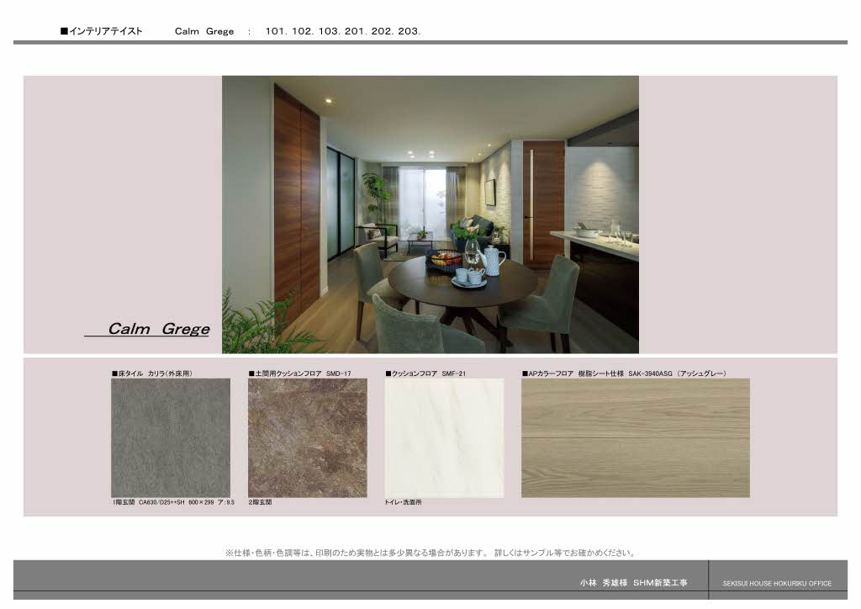Click the Calm Grege text in top header
Viewport: 861px width, 609px height.
click(x=204, y=31)
